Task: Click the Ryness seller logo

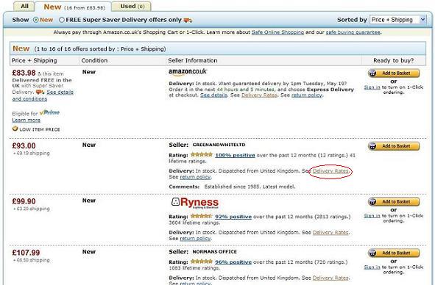Action: [195, 203]
